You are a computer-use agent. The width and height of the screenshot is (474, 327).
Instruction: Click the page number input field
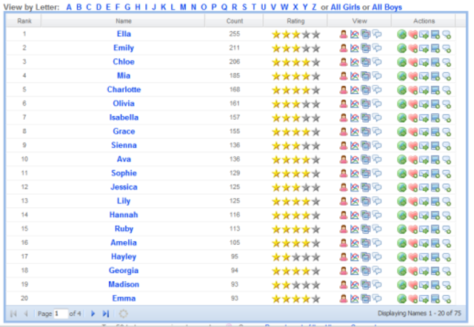click(x=61, y=314)
